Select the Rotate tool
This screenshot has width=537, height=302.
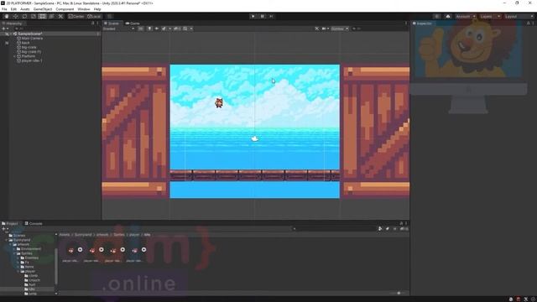pos(24,17)
